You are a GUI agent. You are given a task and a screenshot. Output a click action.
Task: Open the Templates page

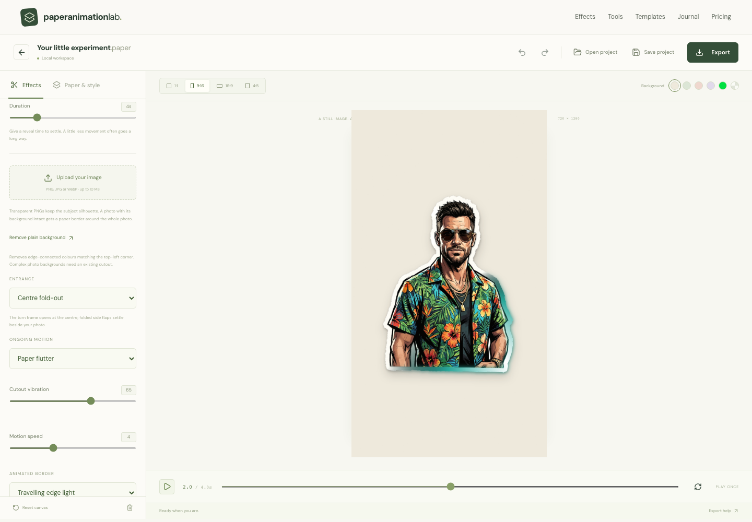click(650, 17)
